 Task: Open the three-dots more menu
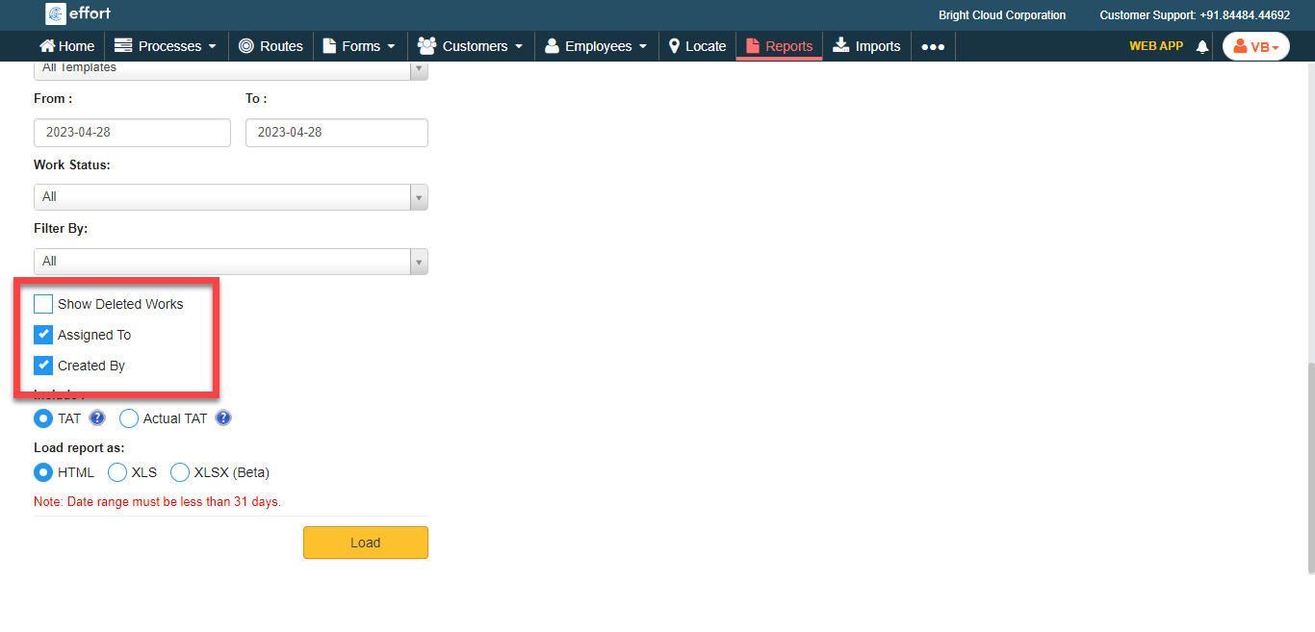[933, 46]
